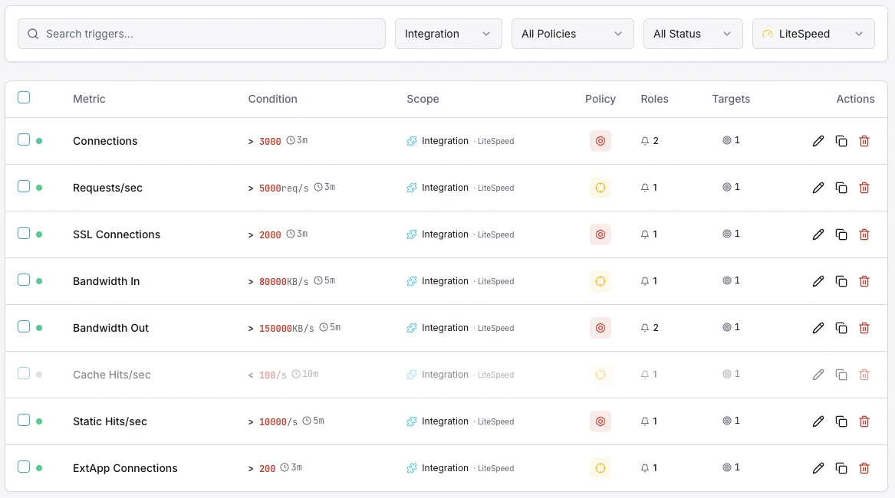The width and height of the screenshot is (895, 498).
Task: Delete the Requests/sec trigger
Action: (864, 188)
